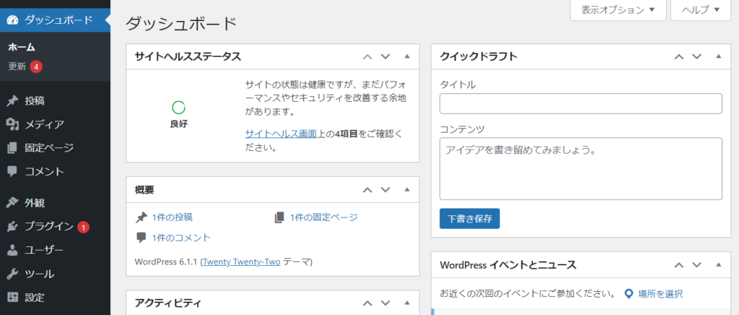The height and width of the screenshot is (315, 739).
Task: Click the media icon beside メディア
Action: coord(12,124)
